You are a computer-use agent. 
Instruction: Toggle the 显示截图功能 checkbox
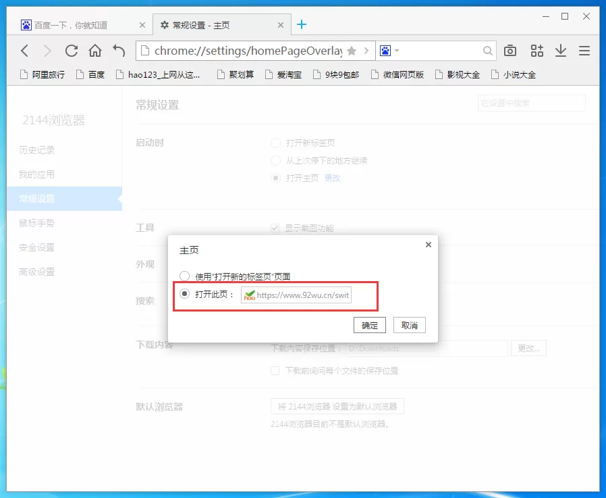point(275,228)
